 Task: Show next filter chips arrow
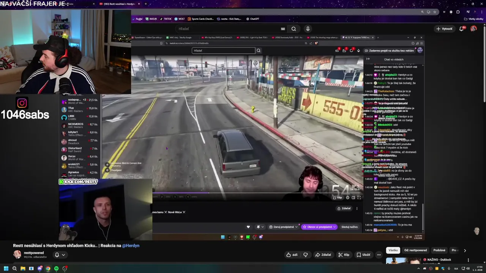coord(465,250)
